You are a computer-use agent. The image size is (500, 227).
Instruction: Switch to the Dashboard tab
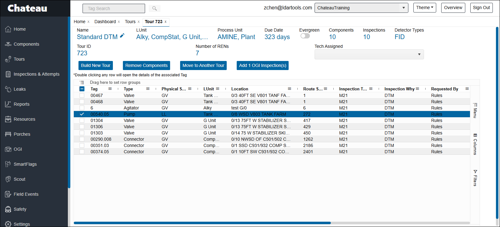pos(105,22)
